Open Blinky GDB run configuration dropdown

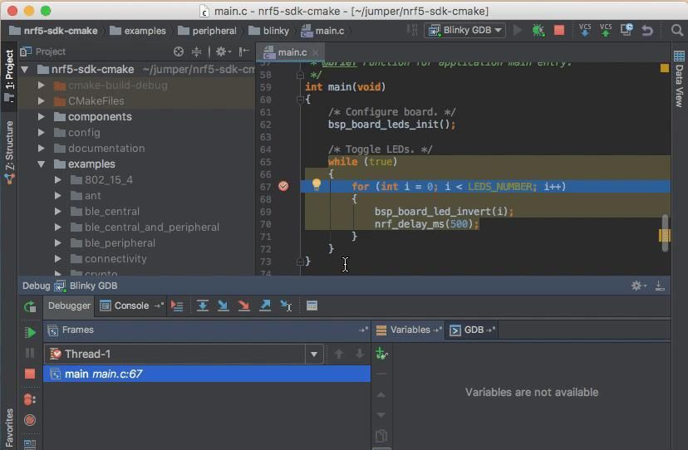464,30
